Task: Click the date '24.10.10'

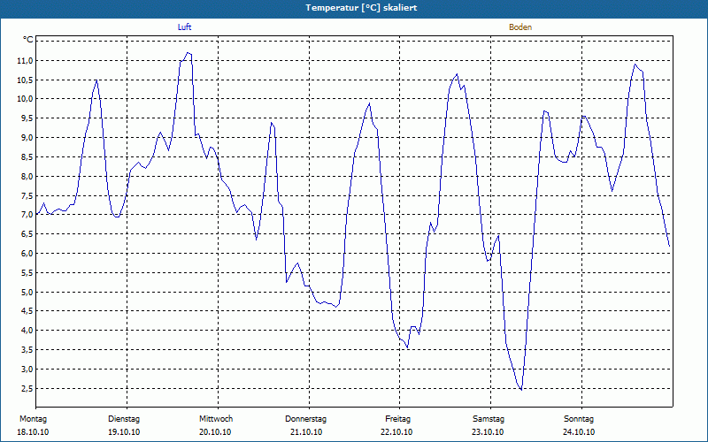Action: tap(579, 432)
